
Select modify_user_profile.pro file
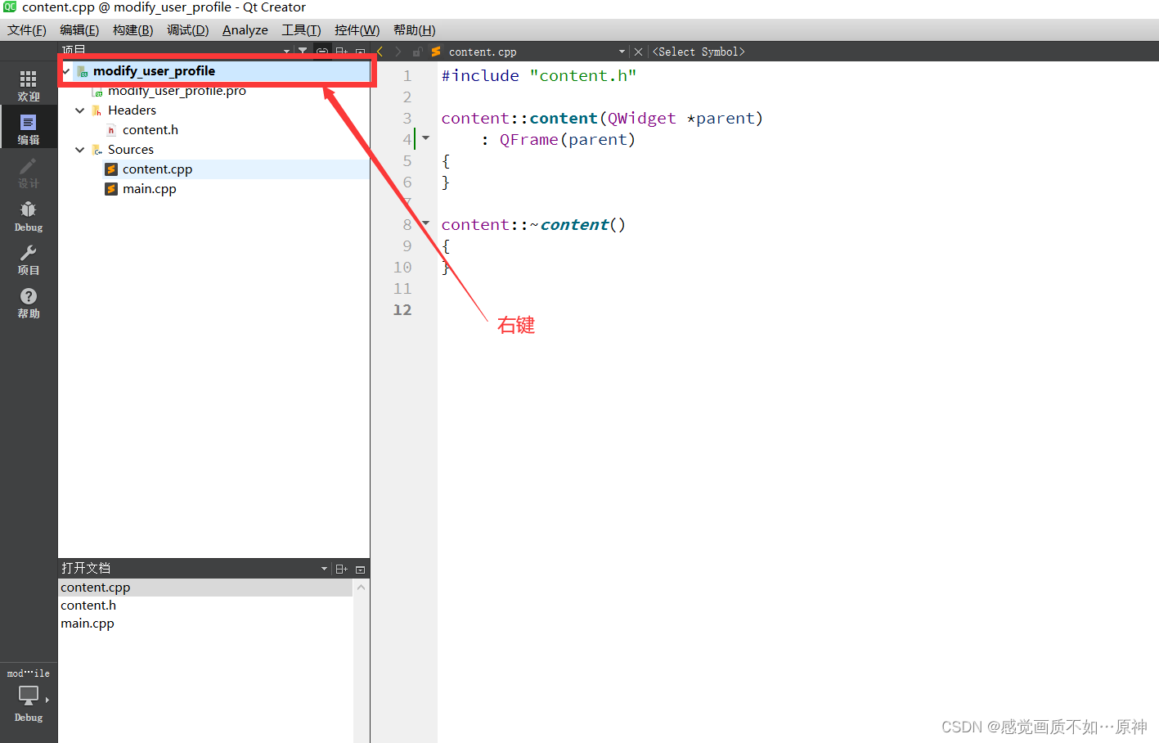point(177,91)
